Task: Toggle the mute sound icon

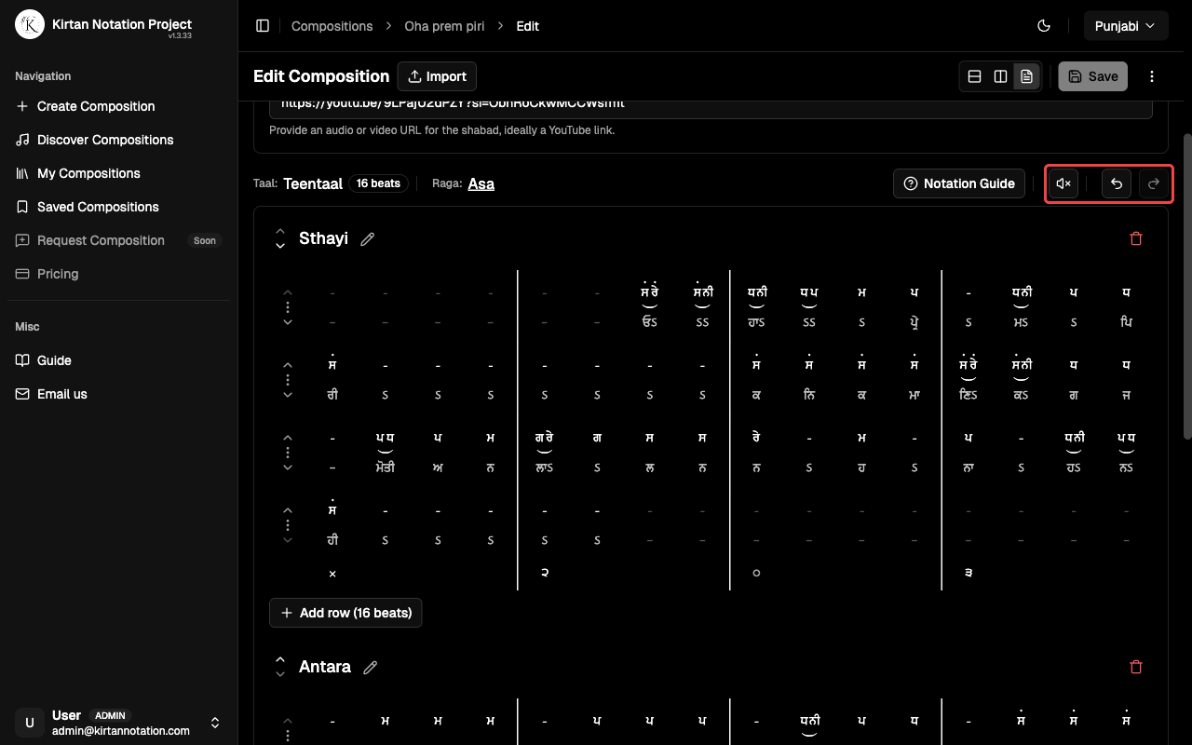Action: [1063, 183]
